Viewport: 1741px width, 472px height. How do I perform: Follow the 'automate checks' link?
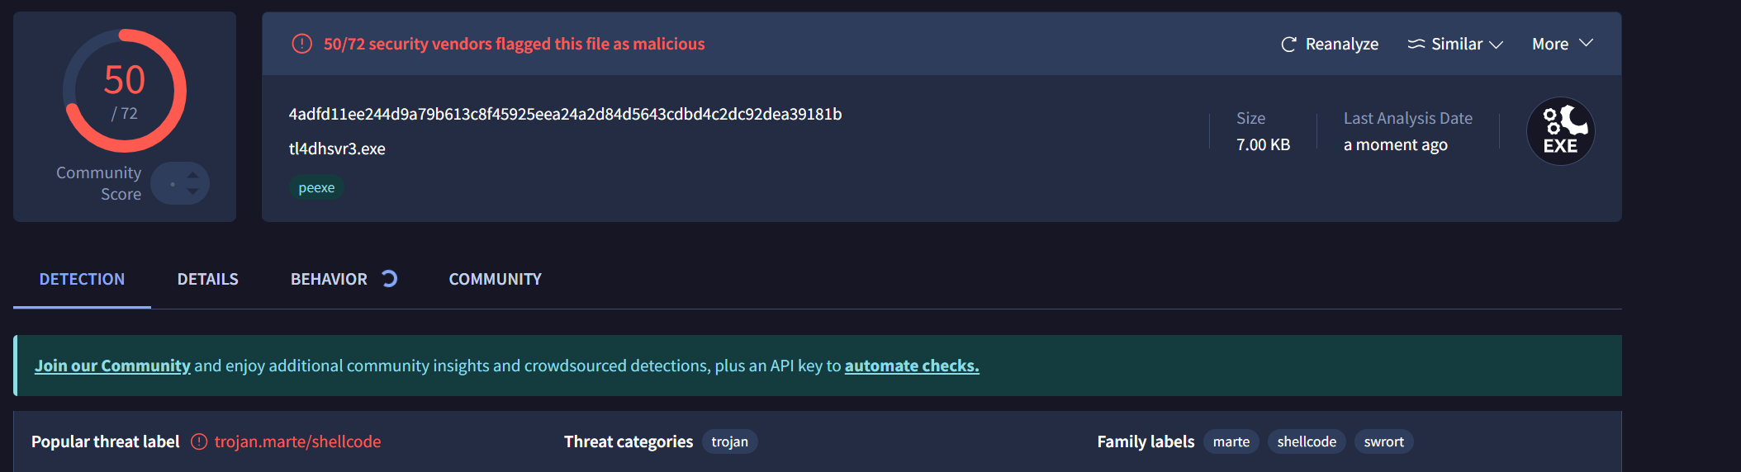click(x=911, y=366)
